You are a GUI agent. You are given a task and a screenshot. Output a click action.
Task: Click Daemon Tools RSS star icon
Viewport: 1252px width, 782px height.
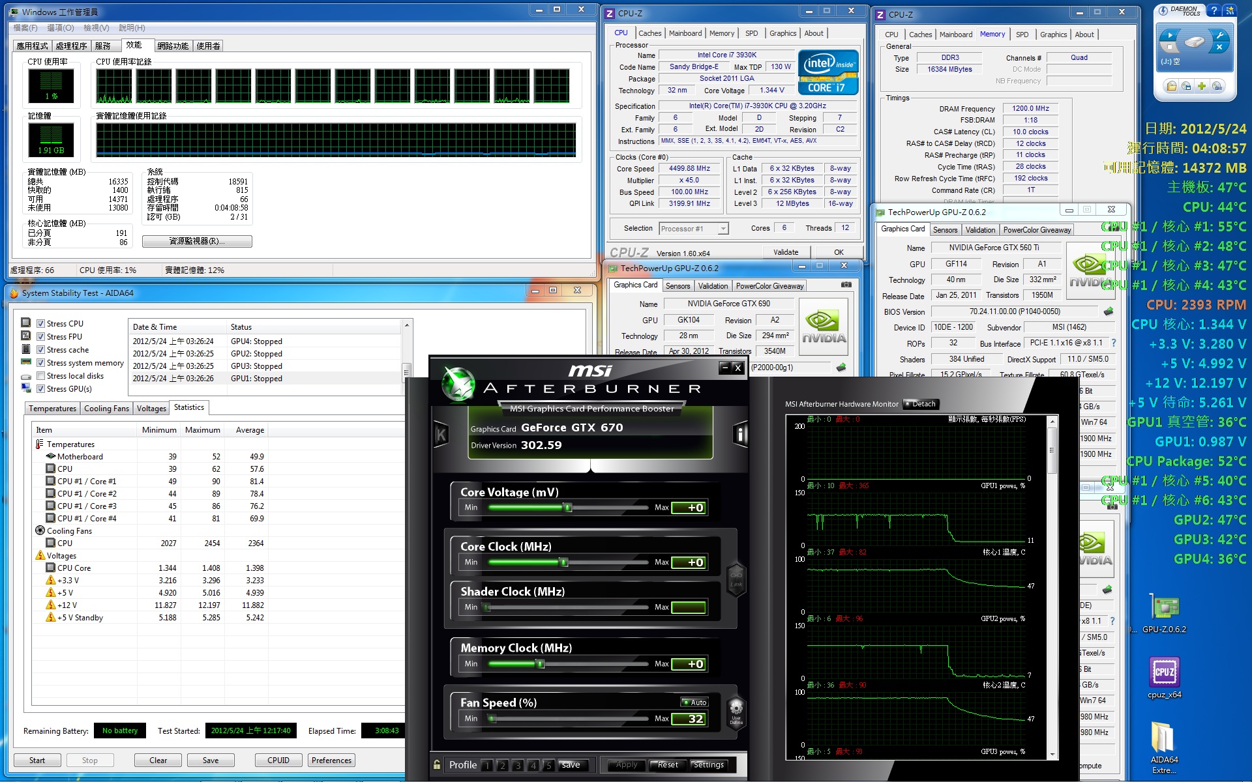point(1230,10)
